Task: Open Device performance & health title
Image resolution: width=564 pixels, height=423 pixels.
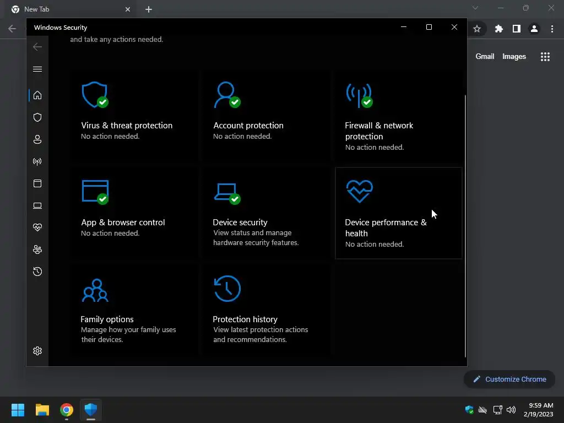Action: pyautogui.click(x=386, y=227)
